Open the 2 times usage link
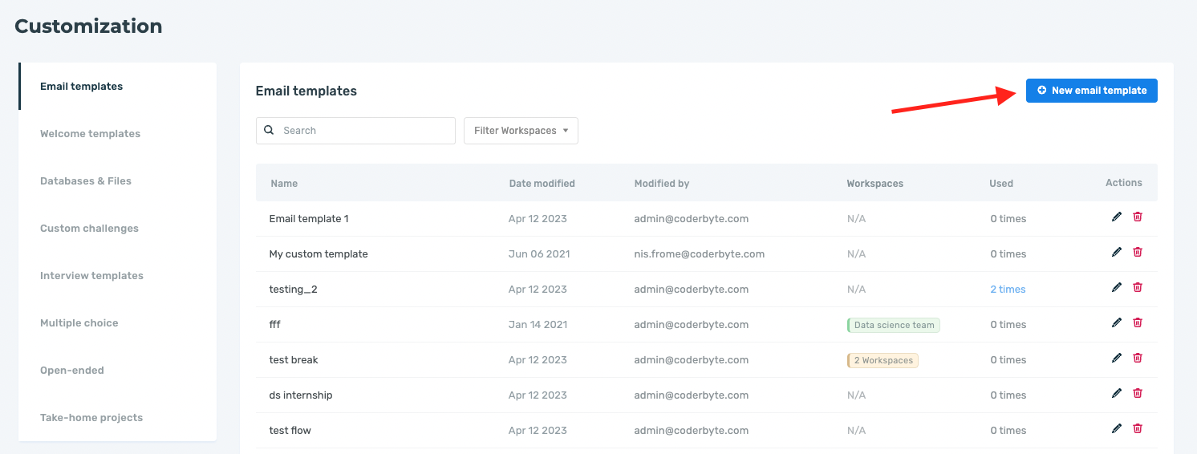 (x=1008, y=290)
